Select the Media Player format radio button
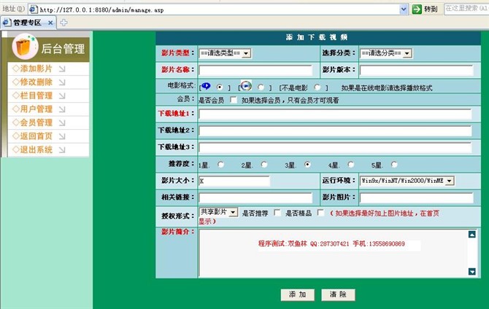Image resolution: width=489 pixels, height=309 pixels. click(261, 87)
